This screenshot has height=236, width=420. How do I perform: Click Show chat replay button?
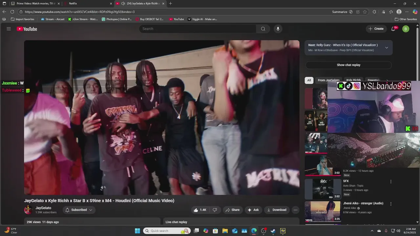(348, 65)
